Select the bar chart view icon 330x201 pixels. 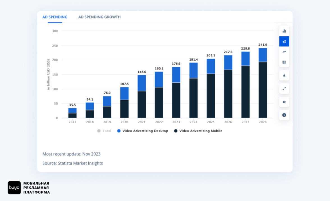coord(284,31)
